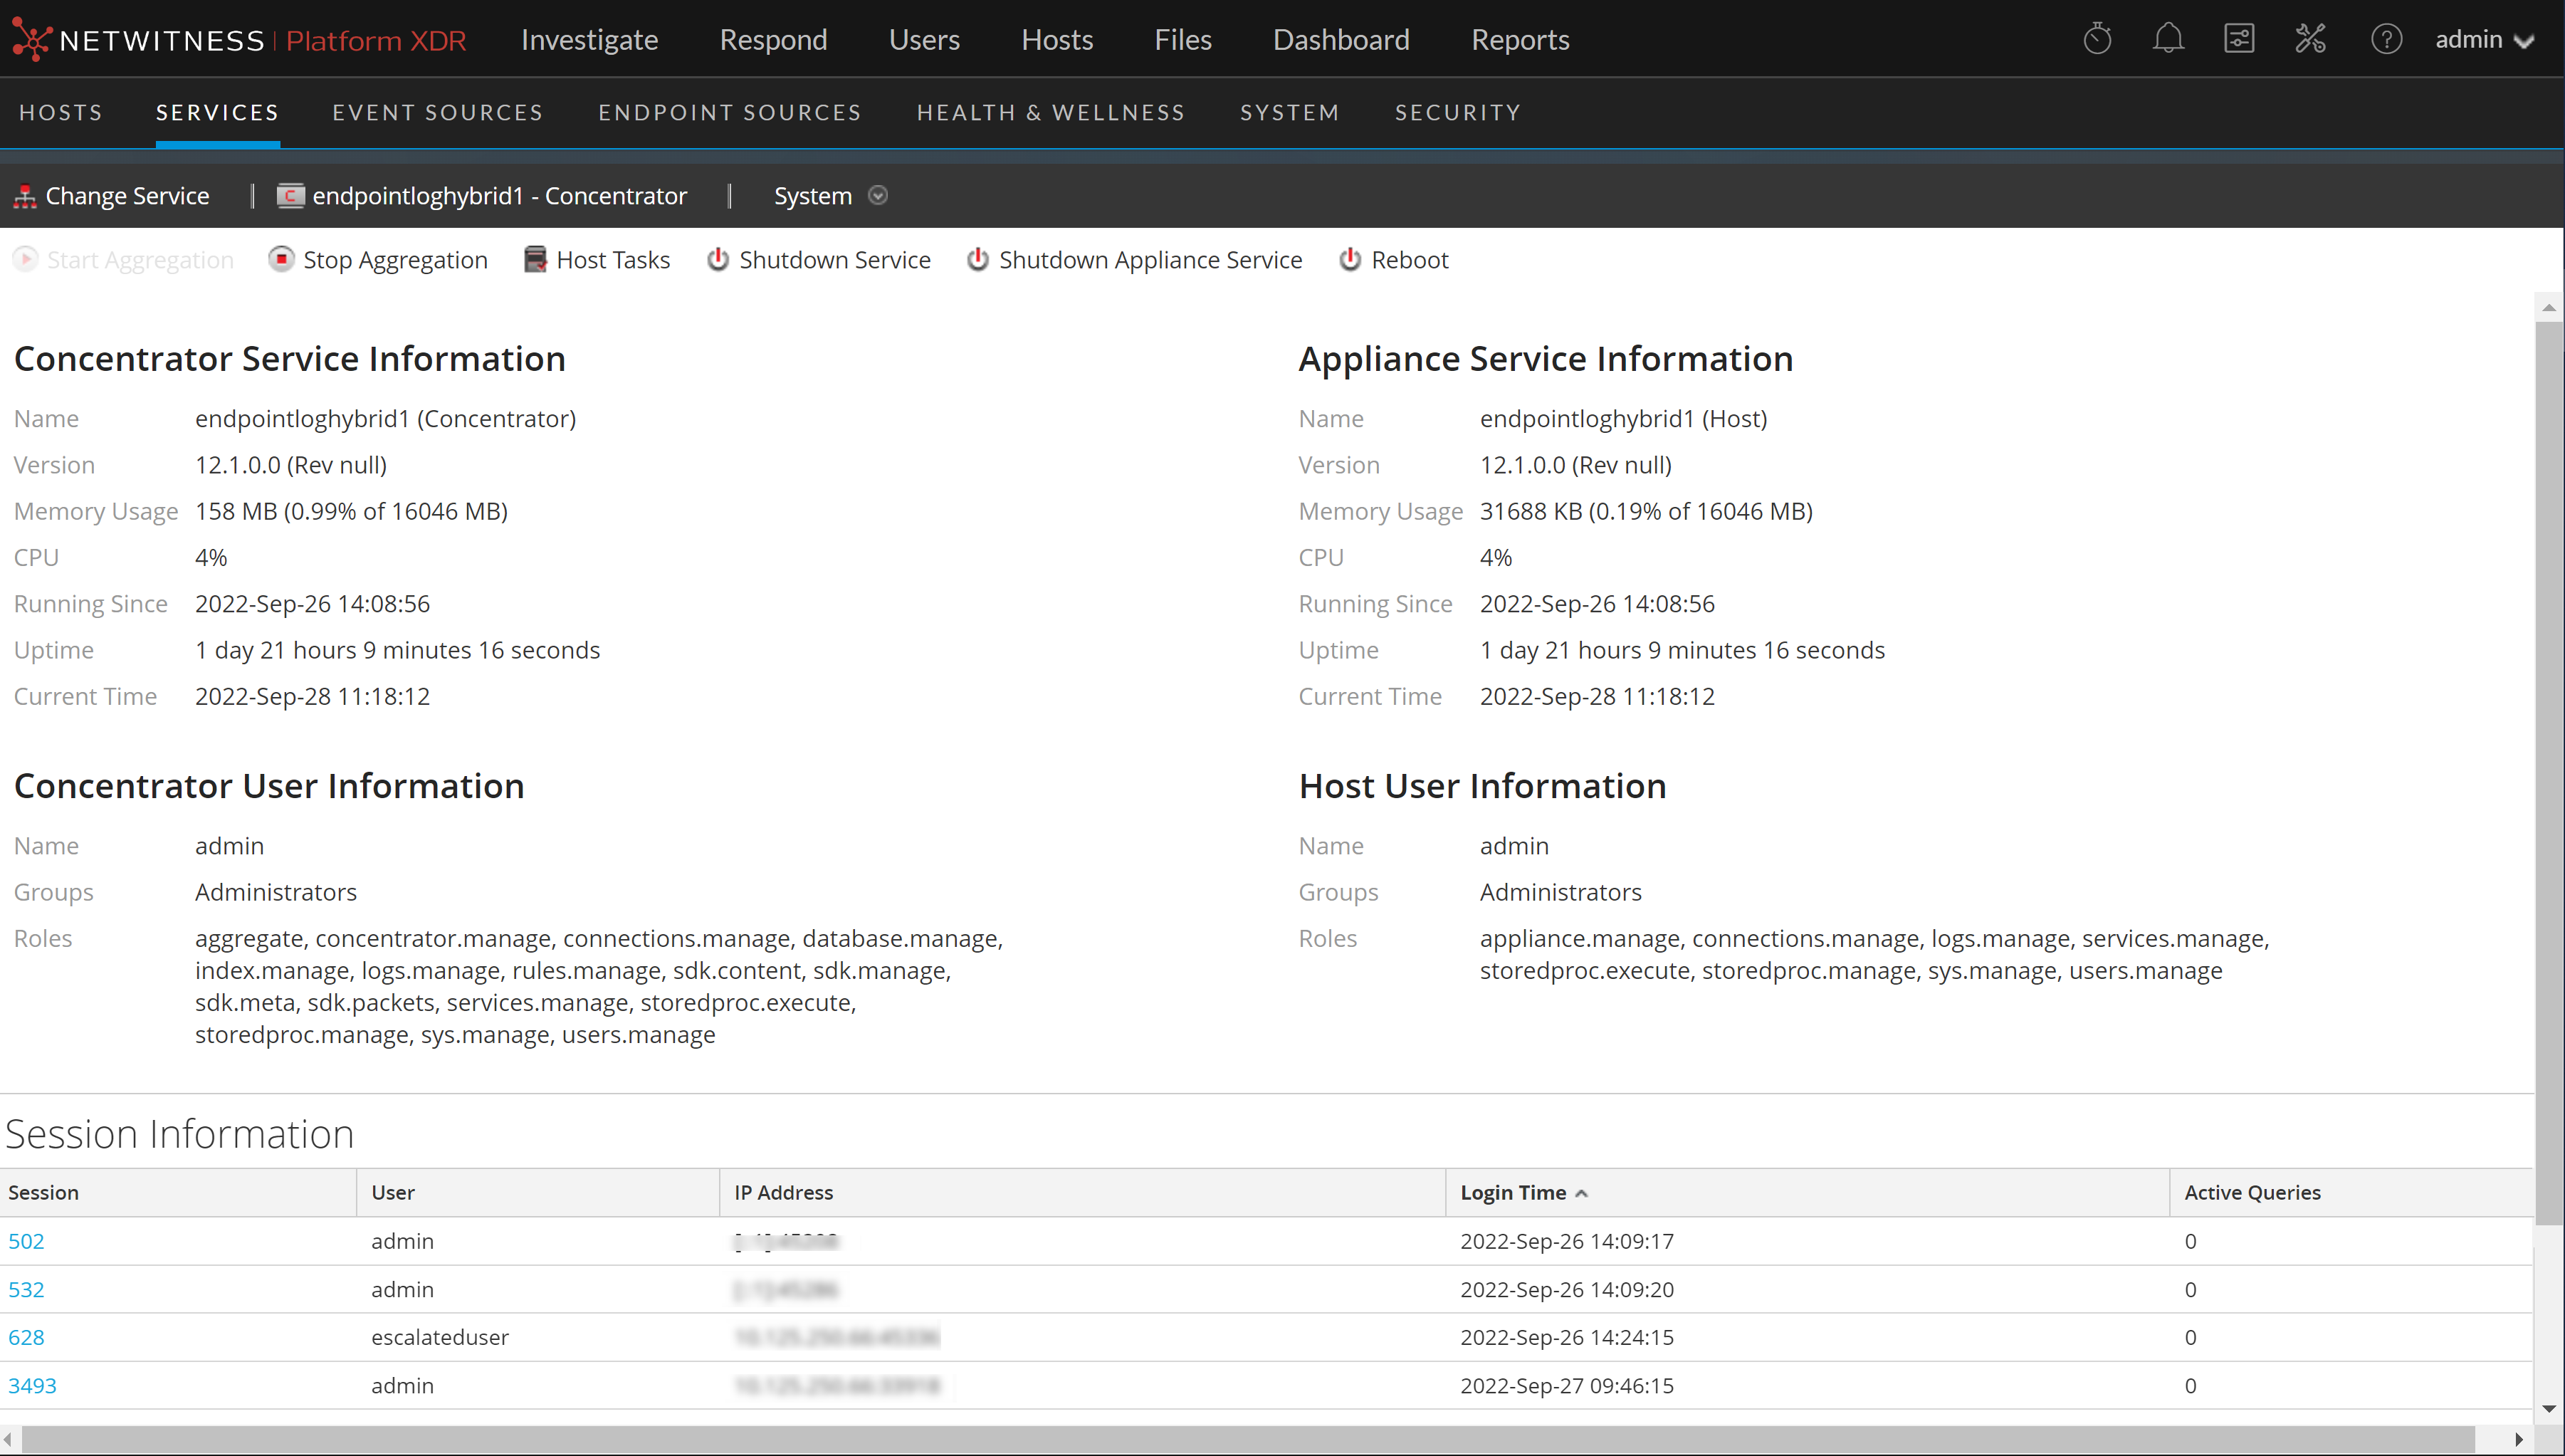Click the Shutdown Service icon
This screenshot has height=1456, width=2565.
coord(719,259)
